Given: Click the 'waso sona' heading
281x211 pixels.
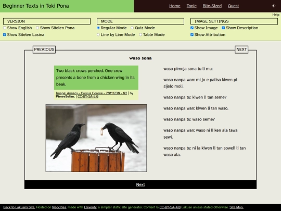Looking at the screenshot, I should (x=140, y=58).
